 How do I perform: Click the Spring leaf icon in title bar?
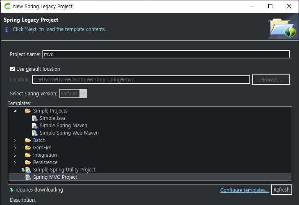pos(8,6)
